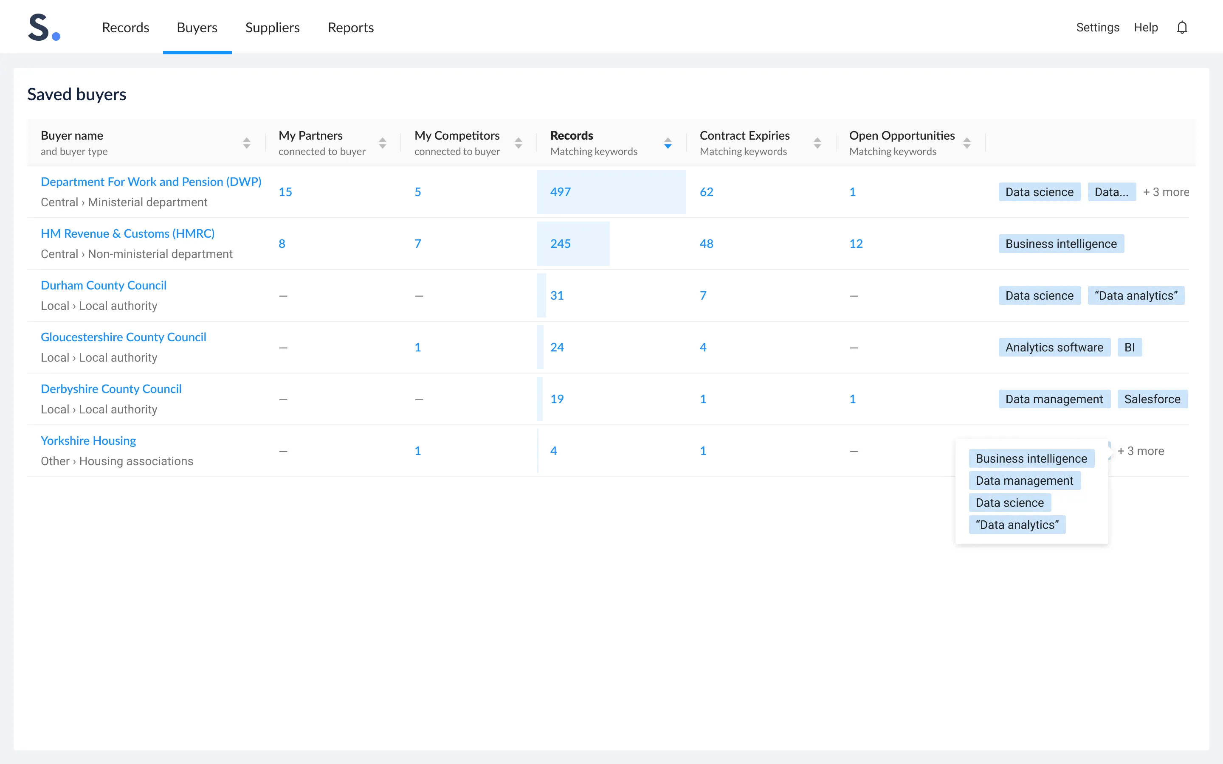The image size is (1223, 764).
Task: View Gloucestershire's 1 competitor
Action: [418, 347]
